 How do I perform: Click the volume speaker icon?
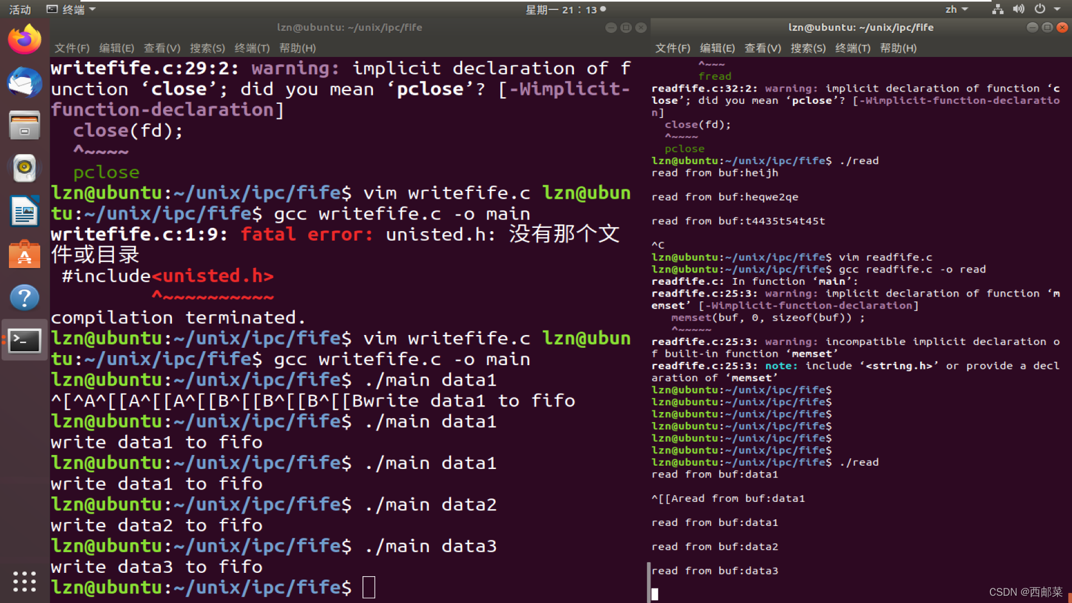tap(1018, 9)
